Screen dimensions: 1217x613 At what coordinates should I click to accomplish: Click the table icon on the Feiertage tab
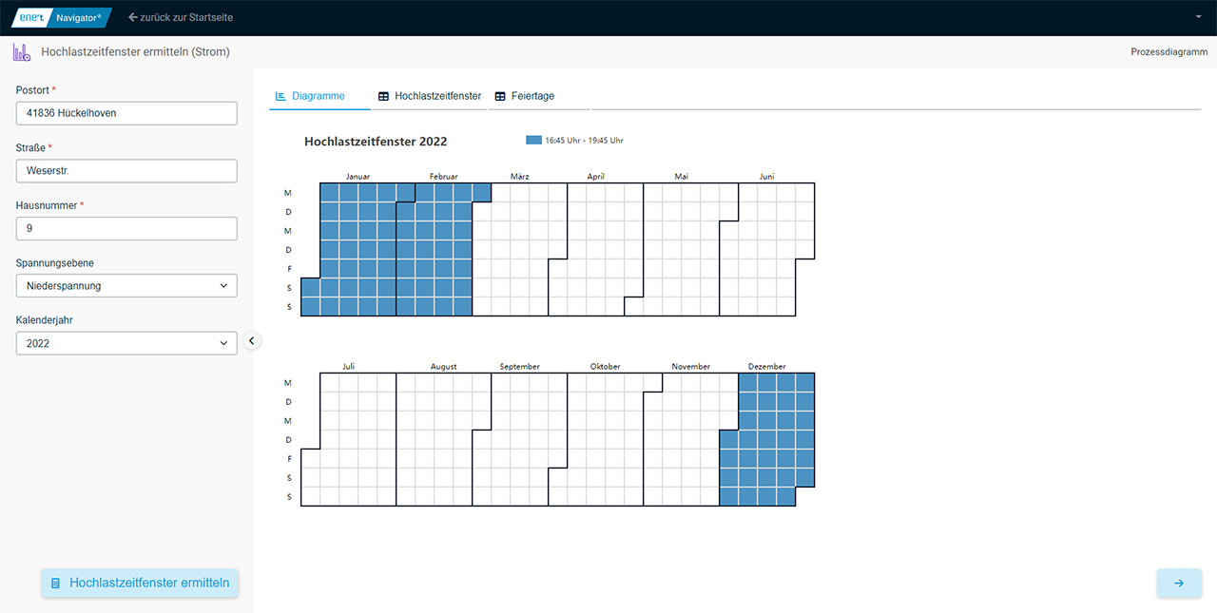500,96
